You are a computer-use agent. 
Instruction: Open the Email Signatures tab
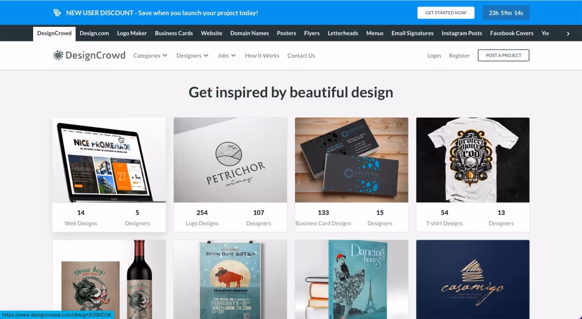pos(413,33)
